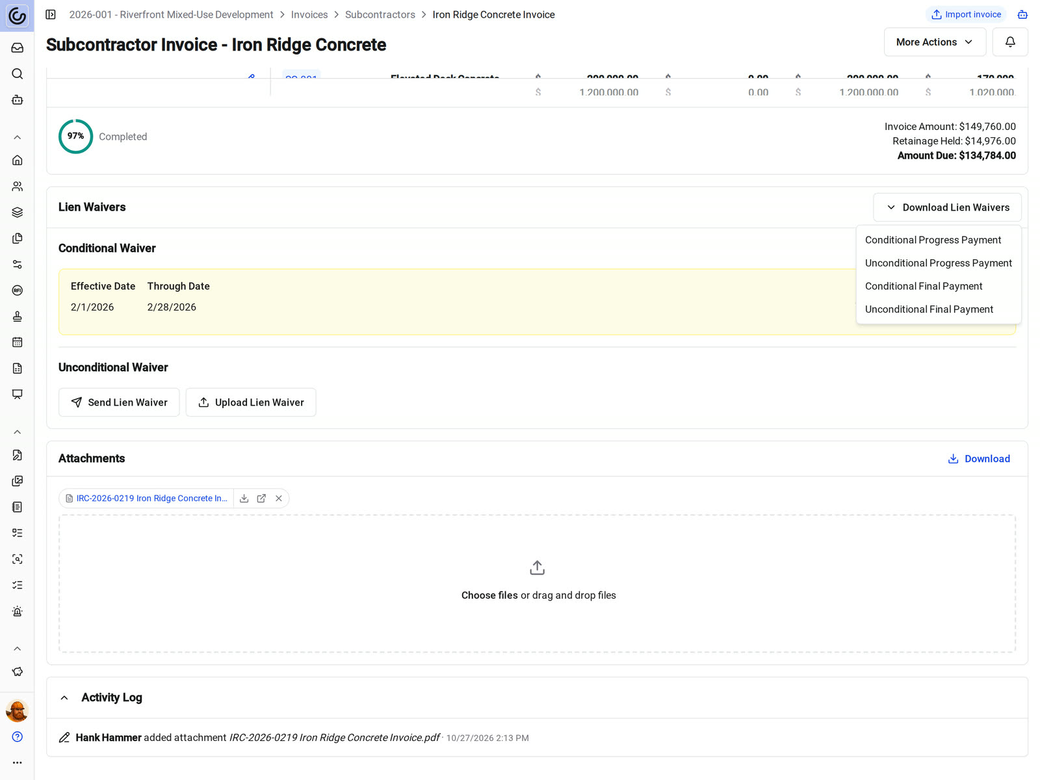Open the notebook log icon in the sidebar
1040x780 pixels.
(18, 507)
